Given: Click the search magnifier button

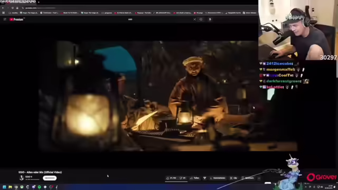Looking at the screenshot, I should (201, 20).
